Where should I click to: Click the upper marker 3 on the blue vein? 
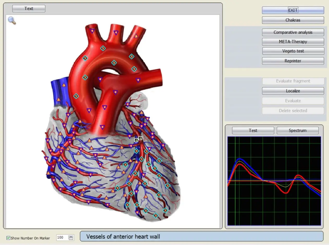pos(64,85)
